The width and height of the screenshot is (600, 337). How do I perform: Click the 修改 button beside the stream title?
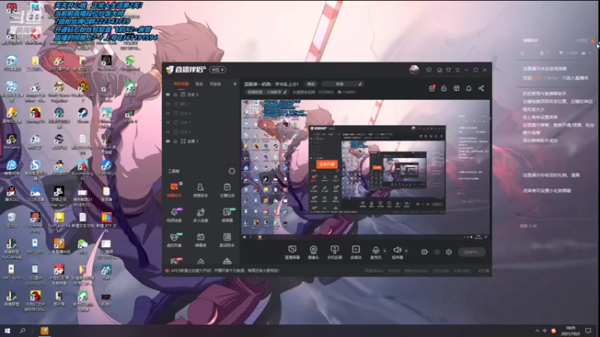pyautogui.click(x=310, y=84)
